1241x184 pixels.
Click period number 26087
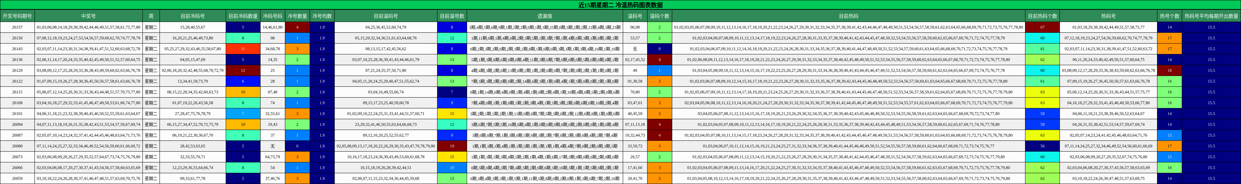[17, 135]
